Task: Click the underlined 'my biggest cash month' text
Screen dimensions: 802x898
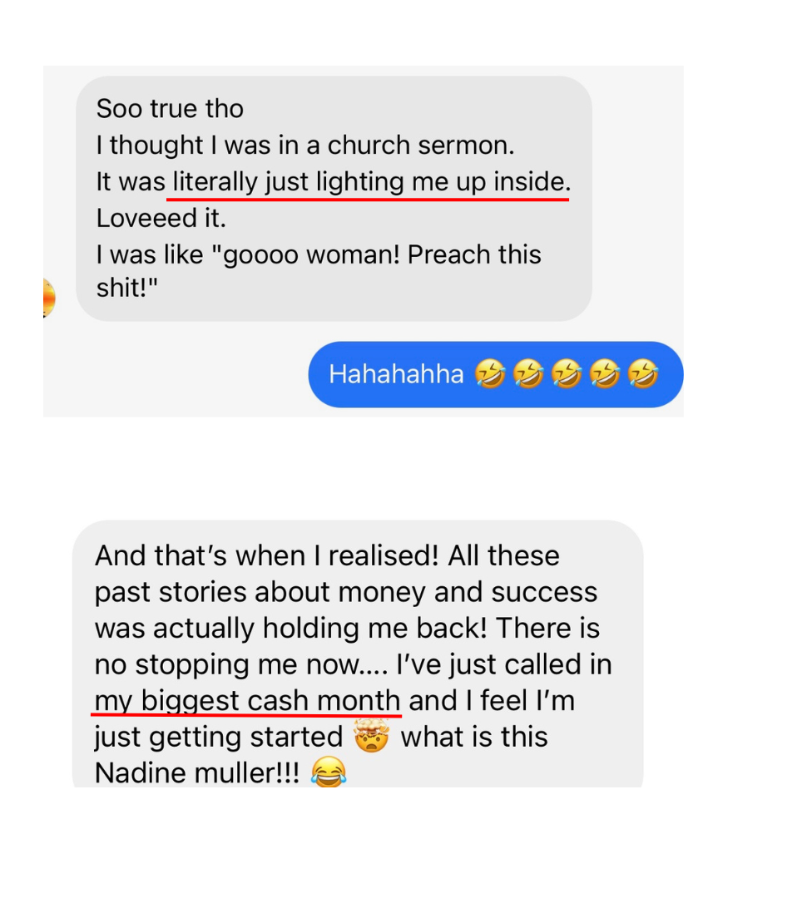Action: 247,701
